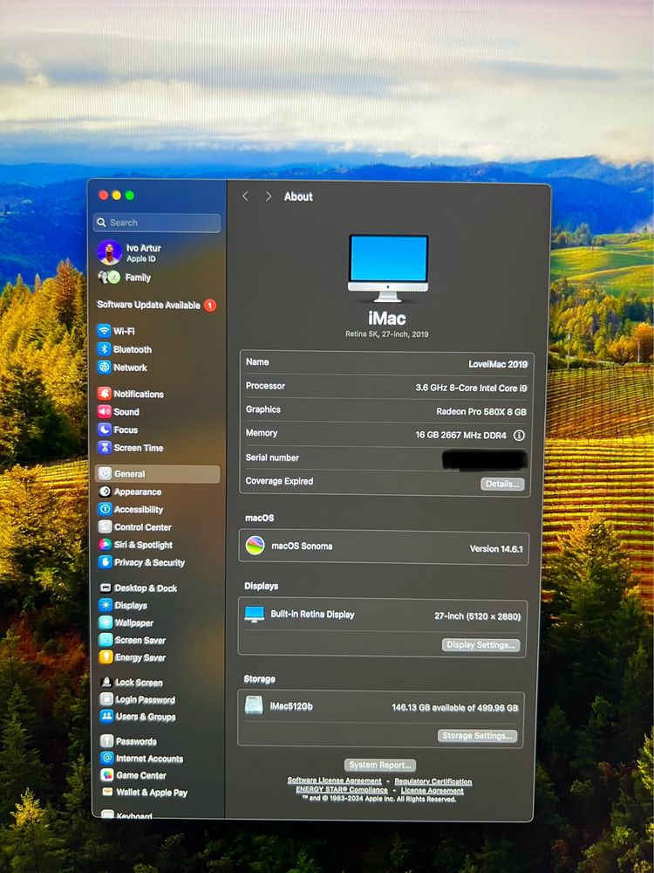Go back with the left chevron

click(245, 196)
